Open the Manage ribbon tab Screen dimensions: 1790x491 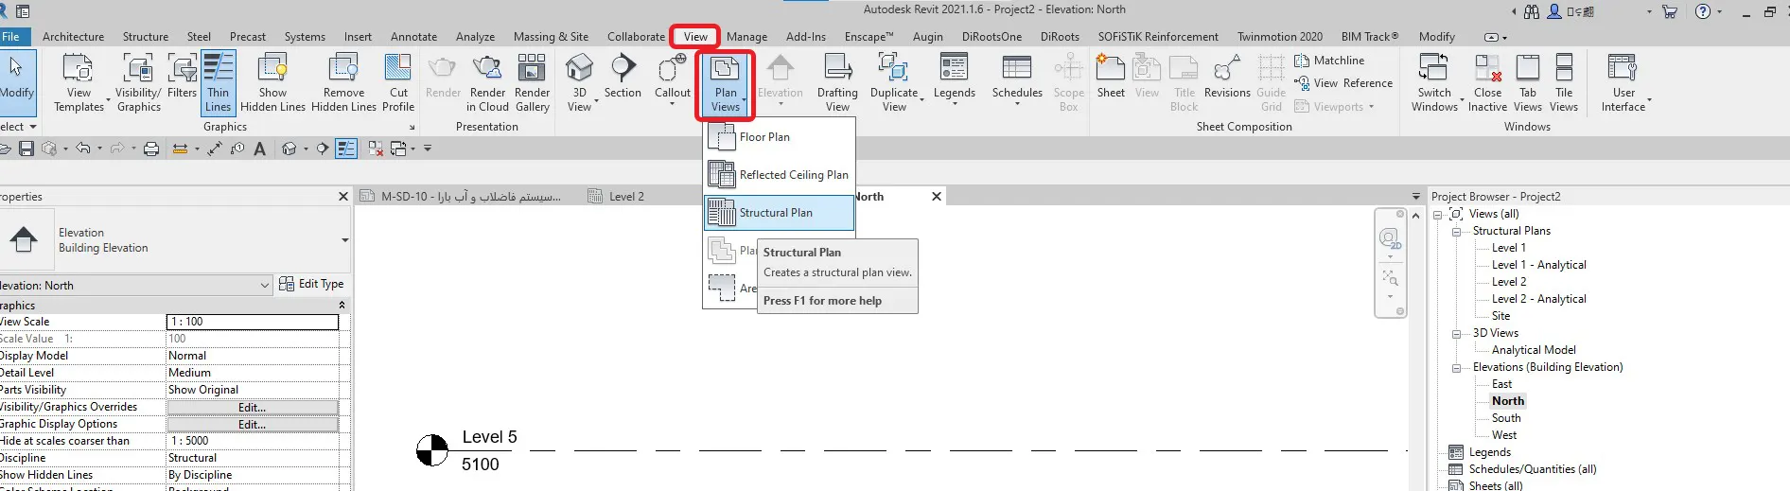coord(746,37)
